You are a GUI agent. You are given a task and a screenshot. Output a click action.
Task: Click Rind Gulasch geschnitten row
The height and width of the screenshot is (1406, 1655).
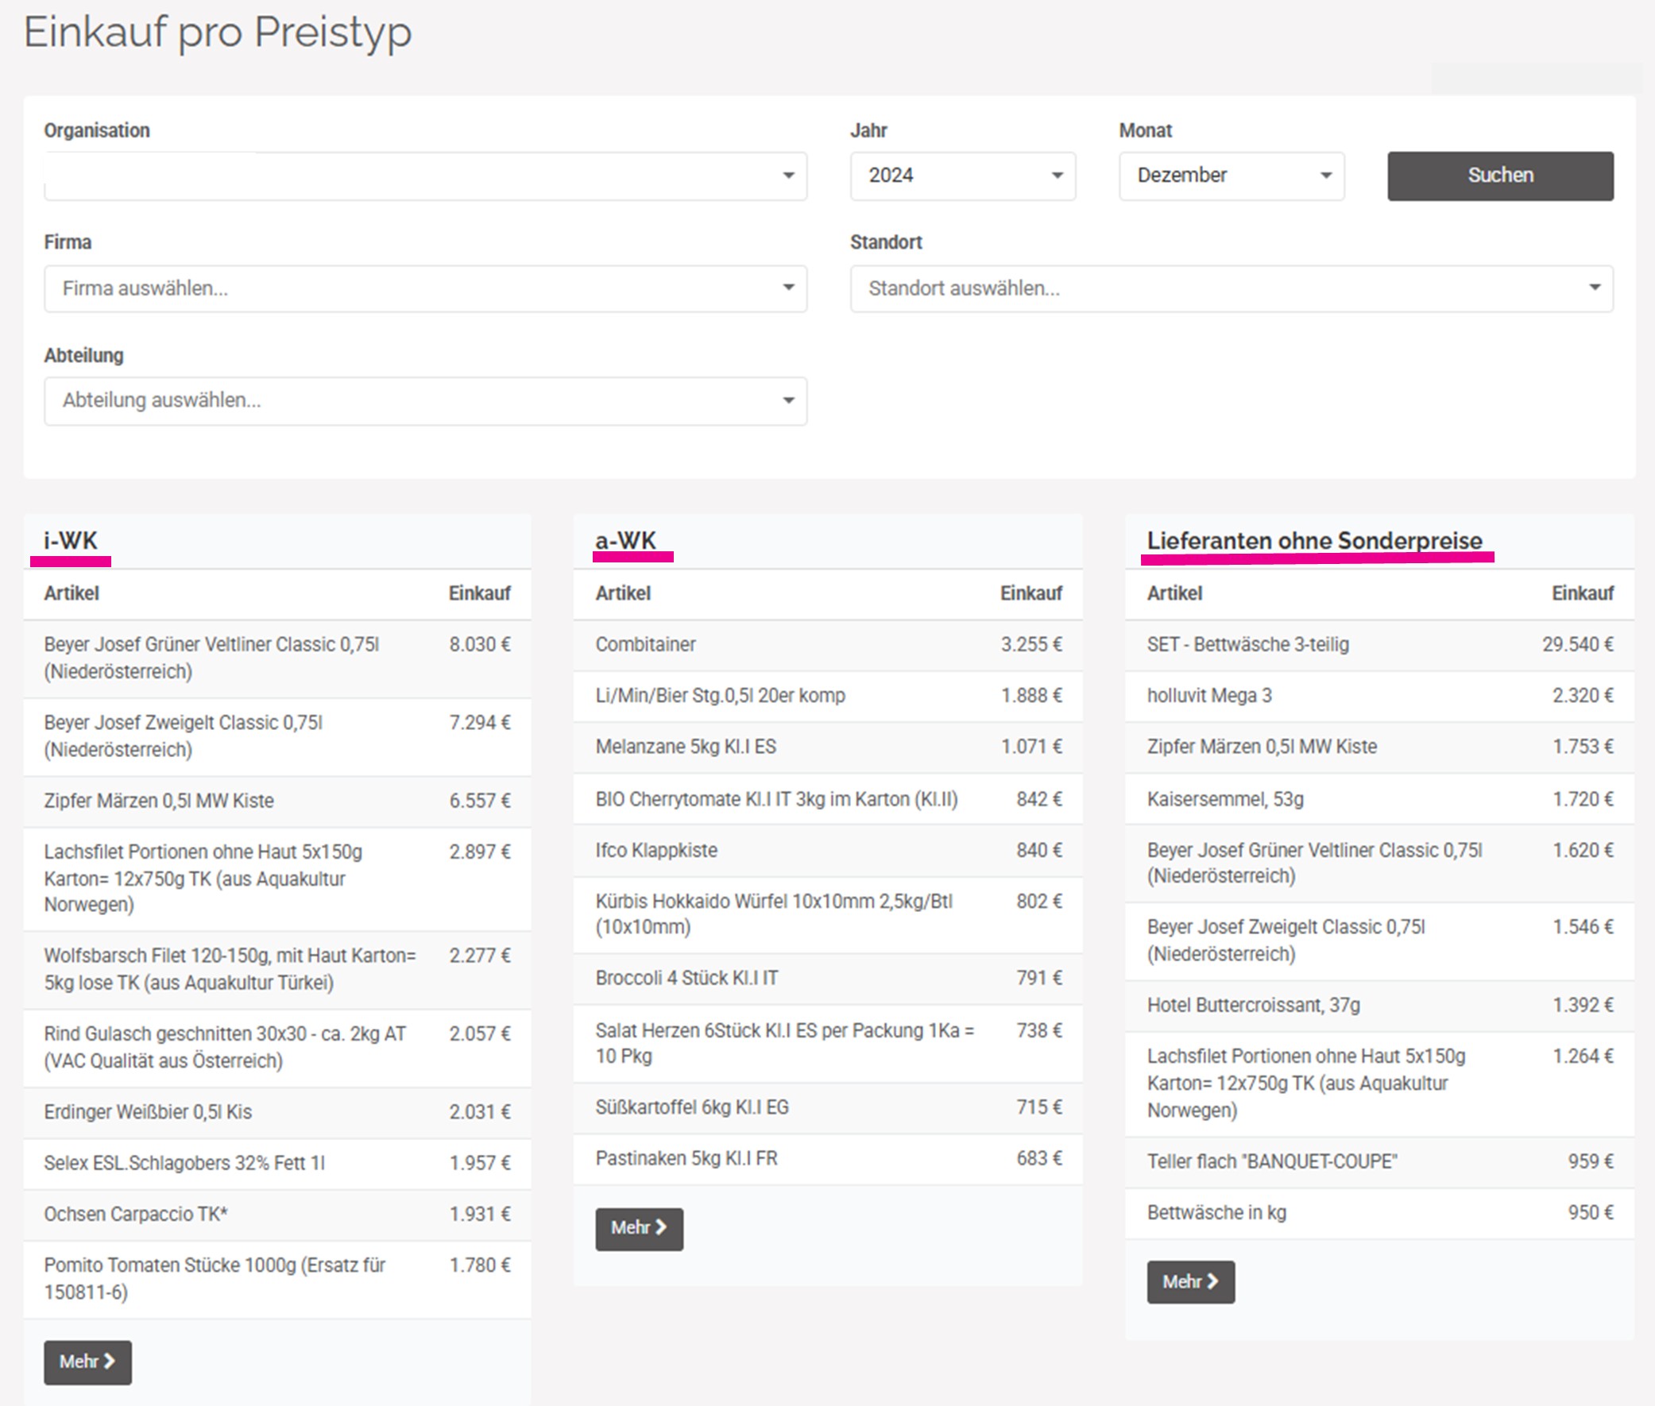pyautogui.click(x=277, y=1047)
